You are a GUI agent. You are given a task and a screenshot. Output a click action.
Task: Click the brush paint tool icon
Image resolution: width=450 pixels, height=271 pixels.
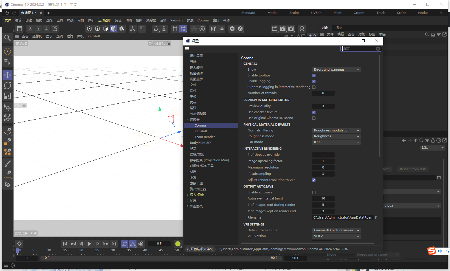point(8,164)
